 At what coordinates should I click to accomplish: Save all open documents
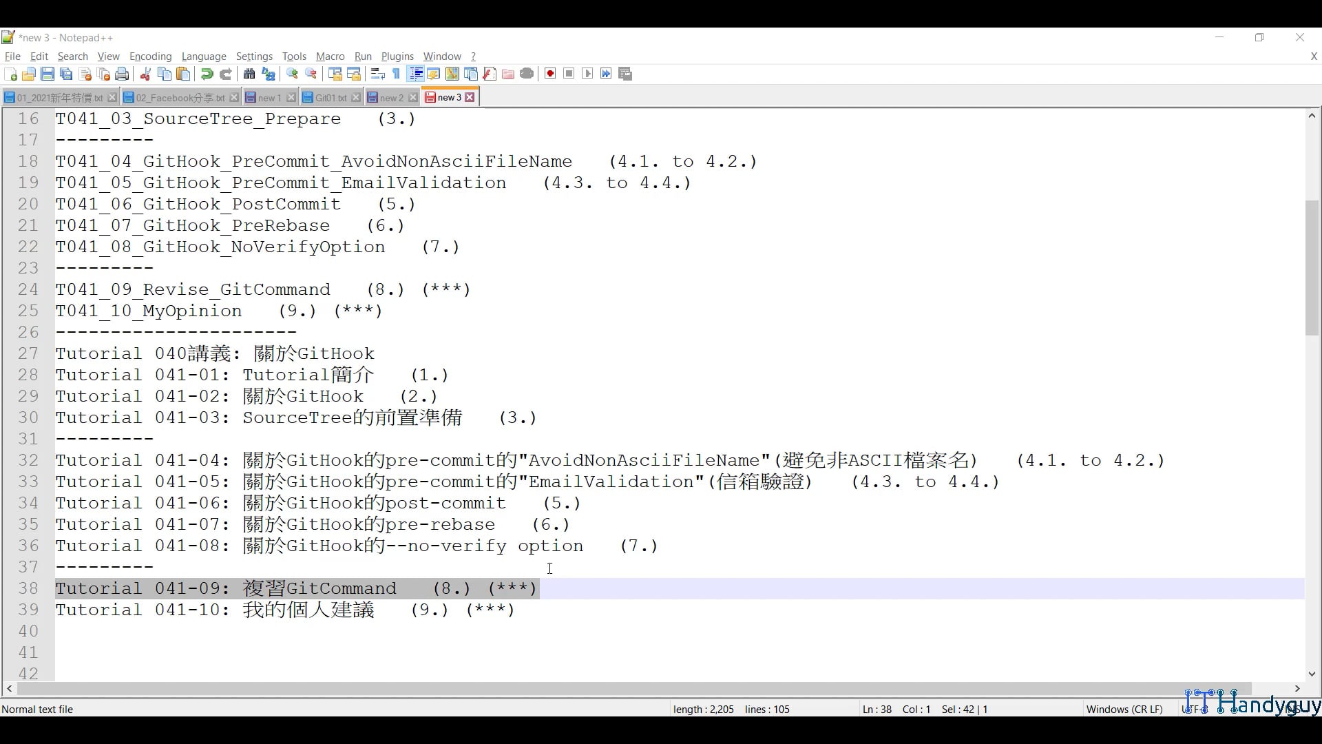(66, 74)
